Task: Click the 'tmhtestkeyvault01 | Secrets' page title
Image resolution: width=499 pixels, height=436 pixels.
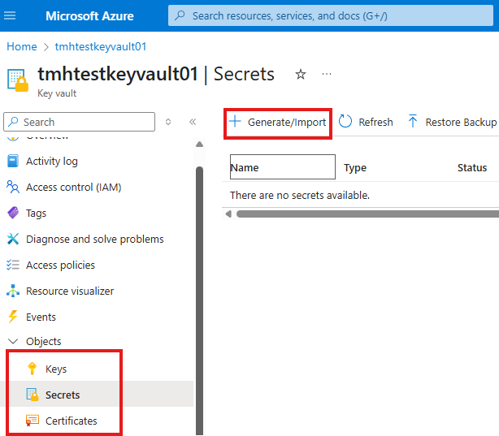Action: coord(156,75)
